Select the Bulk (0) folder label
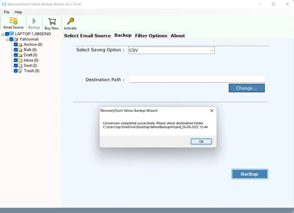 pos(30,50)
